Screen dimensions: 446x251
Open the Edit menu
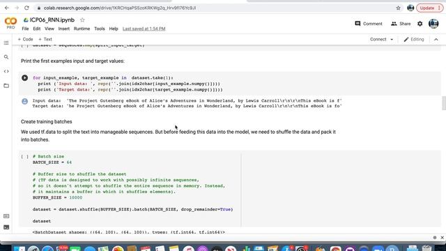coord(37,29)
